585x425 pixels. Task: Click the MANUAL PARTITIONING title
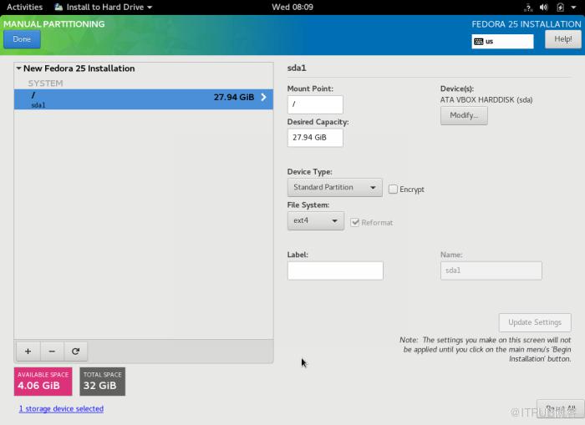tap(54, 24)
